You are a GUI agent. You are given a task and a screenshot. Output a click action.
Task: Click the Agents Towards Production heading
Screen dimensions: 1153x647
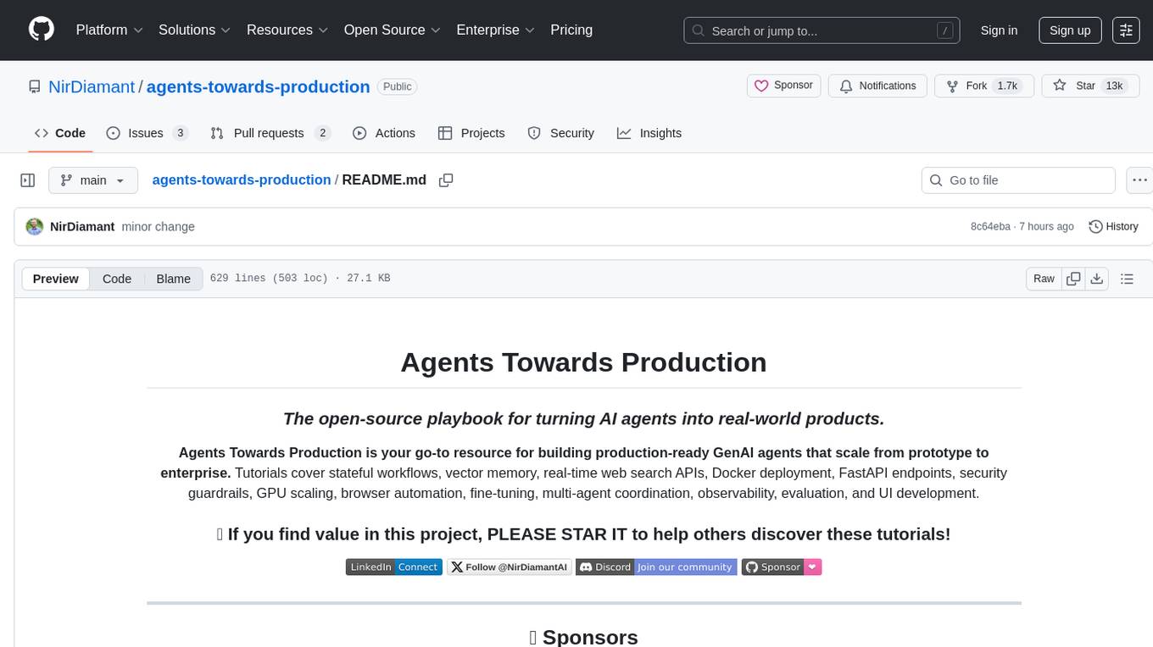[x=583, y=362]
